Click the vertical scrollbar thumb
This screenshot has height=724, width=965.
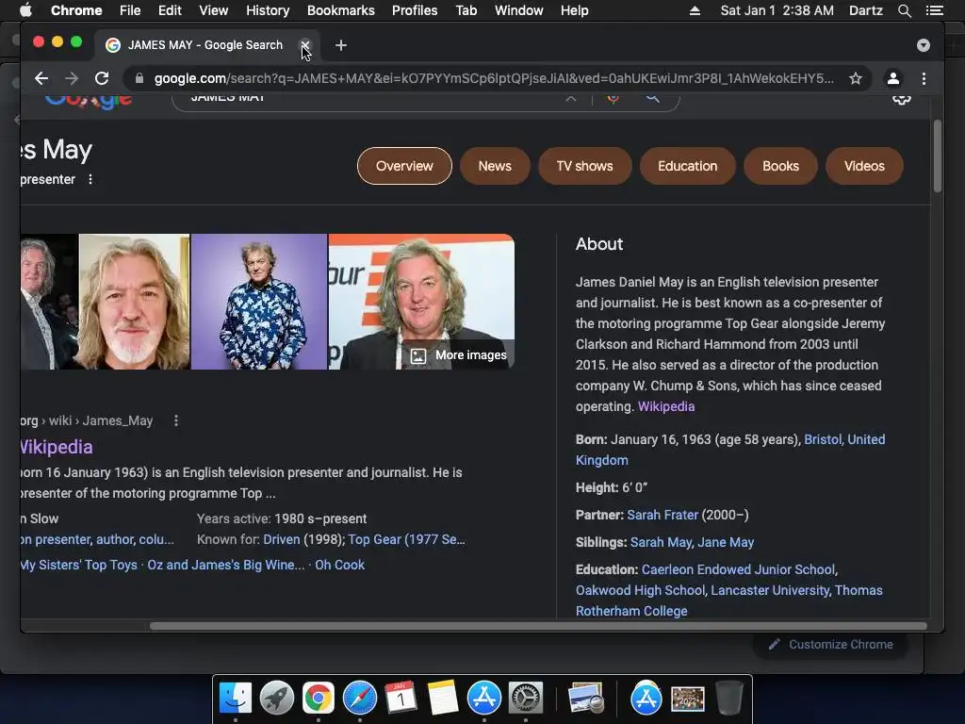[938, 156]
